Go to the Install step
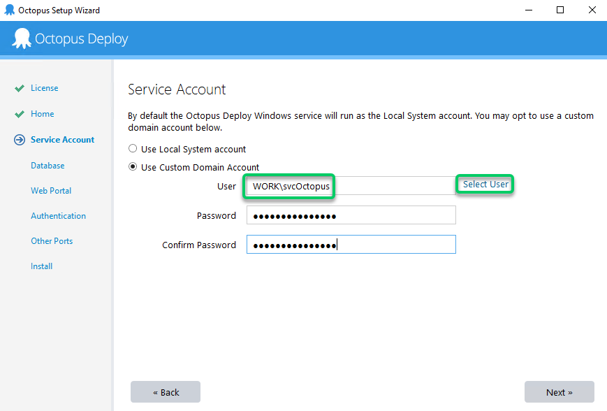The width and height of the screenshot is (607, 411). (41, 266)
